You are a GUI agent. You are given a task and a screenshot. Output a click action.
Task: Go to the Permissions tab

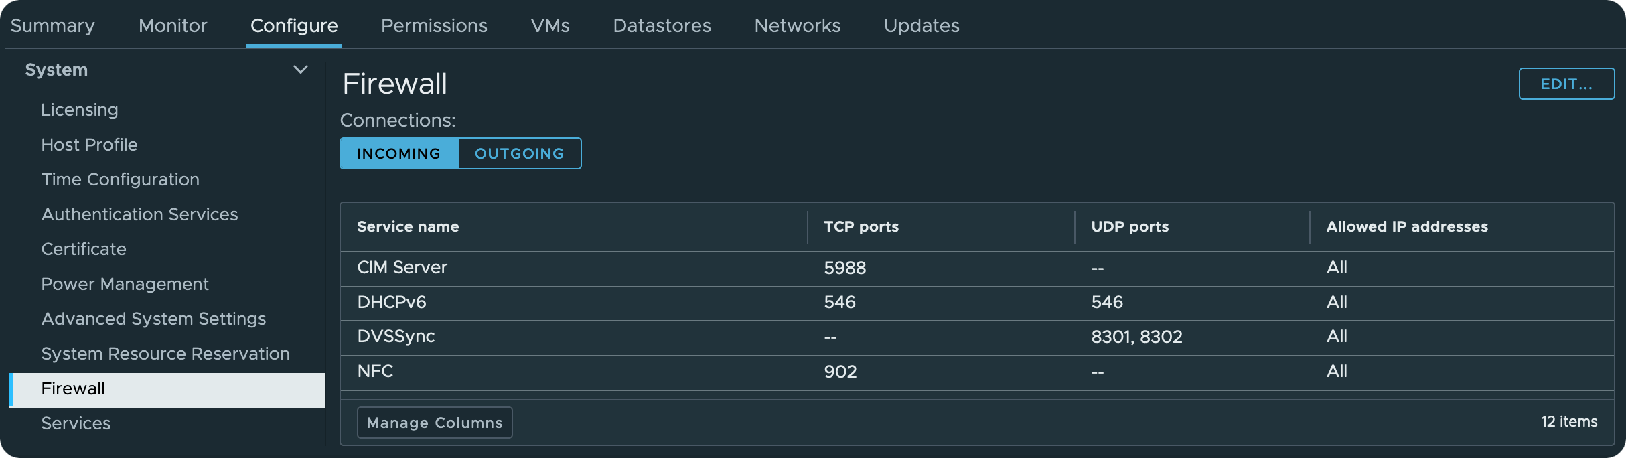coord(434,25)
